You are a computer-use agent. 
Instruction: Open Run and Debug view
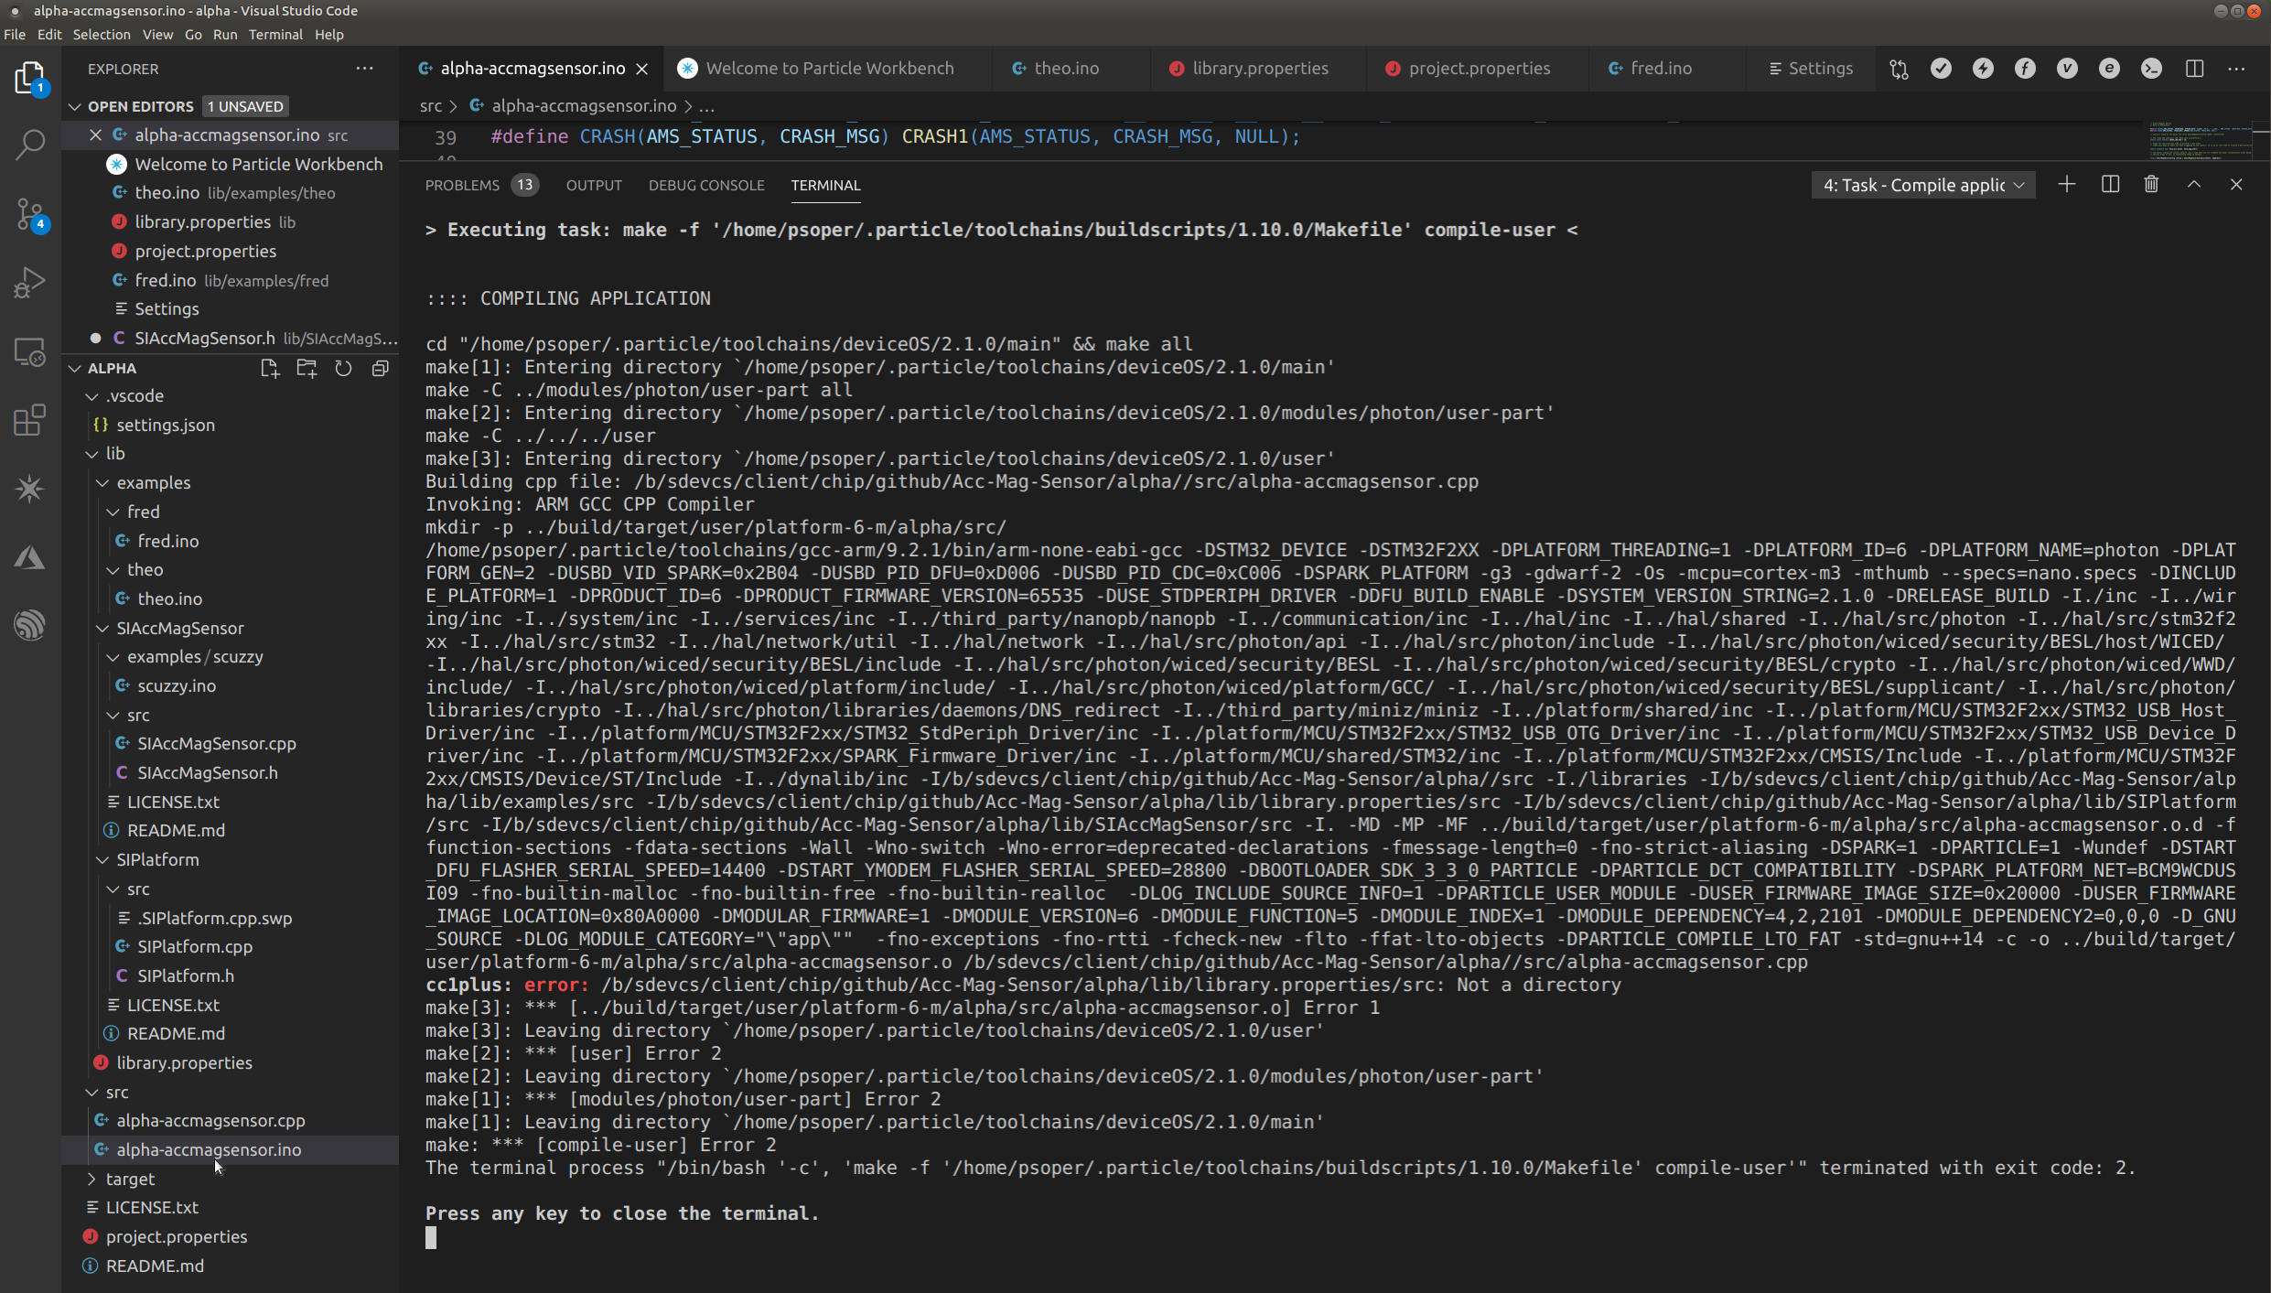(30, 283)
